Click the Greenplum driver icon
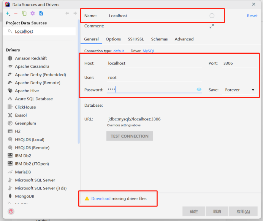This screenshot has width=263, height=221. tap(10, 123)
